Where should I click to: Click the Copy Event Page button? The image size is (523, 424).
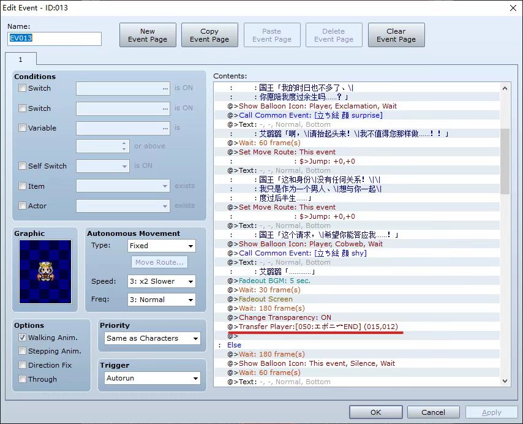(209, 35)
